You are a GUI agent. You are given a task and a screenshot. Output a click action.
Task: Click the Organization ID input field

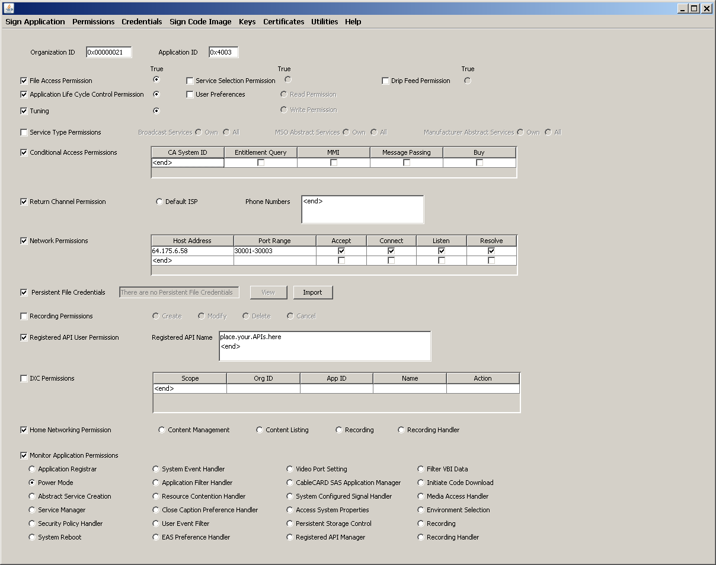[109, 52]
